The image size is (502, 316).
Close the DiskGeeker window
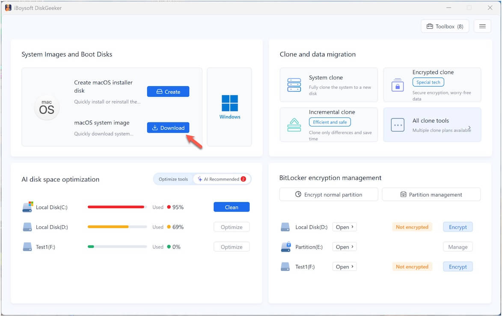(x=490, y=8)
